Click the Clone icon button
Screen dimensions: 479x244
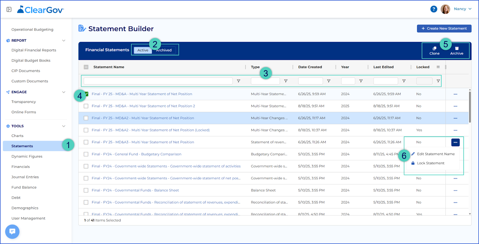click(x=434, y=51)
